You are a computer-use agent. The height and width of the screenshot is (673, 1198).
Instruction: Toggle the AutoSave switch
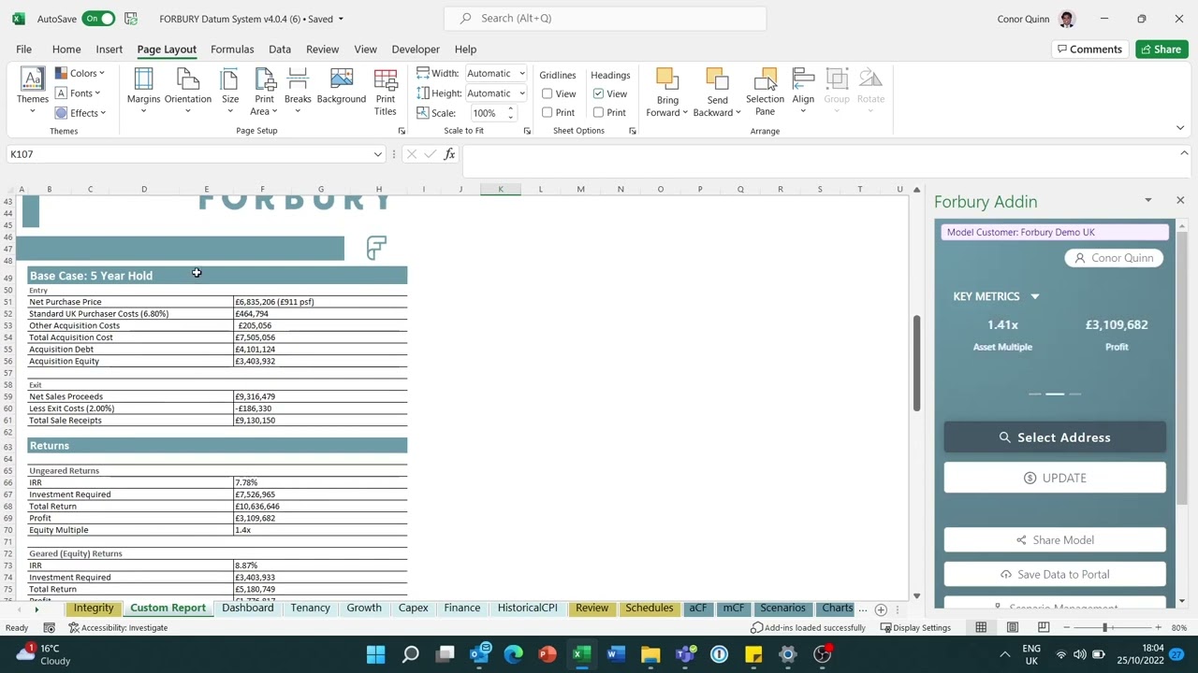pyautogui.click(x=98, y=19)
